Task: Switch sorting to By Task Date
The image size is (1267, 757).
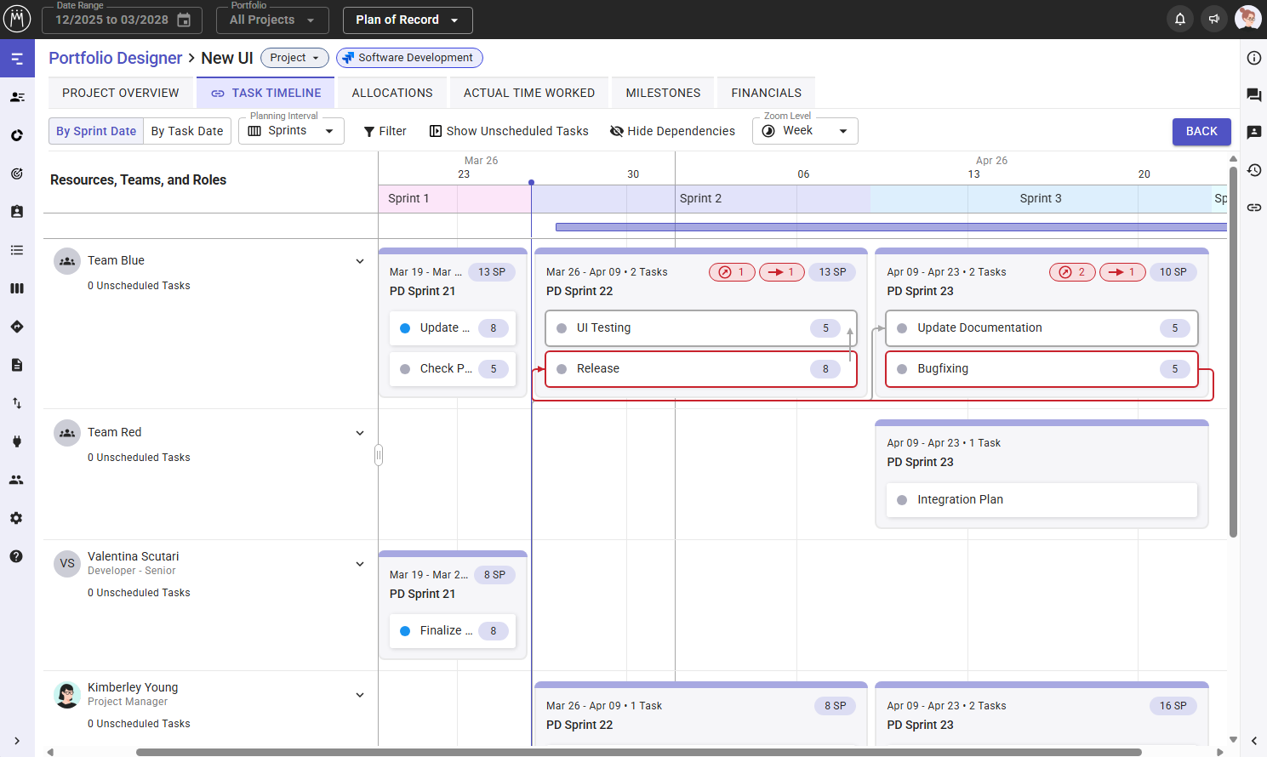Action: (x=187, y=131)
